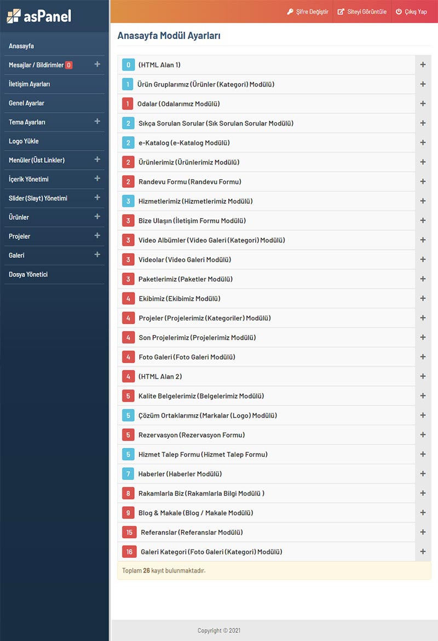Expand the Slider (Slayt) Yönetimi submenu

pos(97,198)
